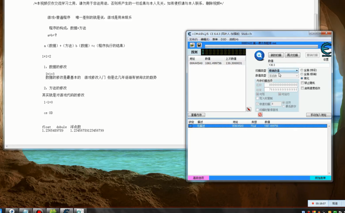Open the gear app in taskbar
The image size is (345, 213).
pyautogui.click(x=66, y=211)
